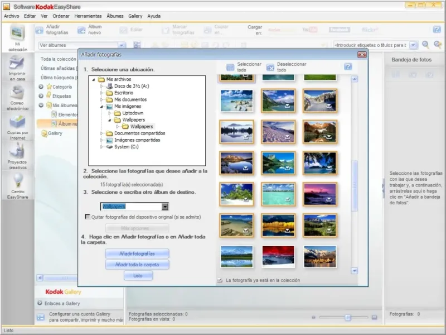Click the dialog help question mark icon
446x335 pixels.
point(348,67)
